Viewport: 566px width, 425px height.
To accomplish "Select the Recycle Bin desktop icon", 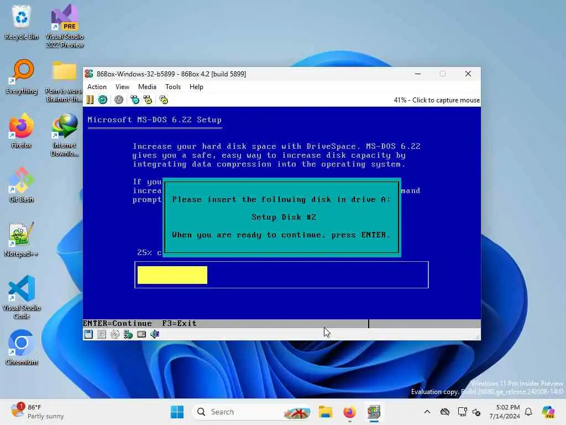I will [22, 22].
